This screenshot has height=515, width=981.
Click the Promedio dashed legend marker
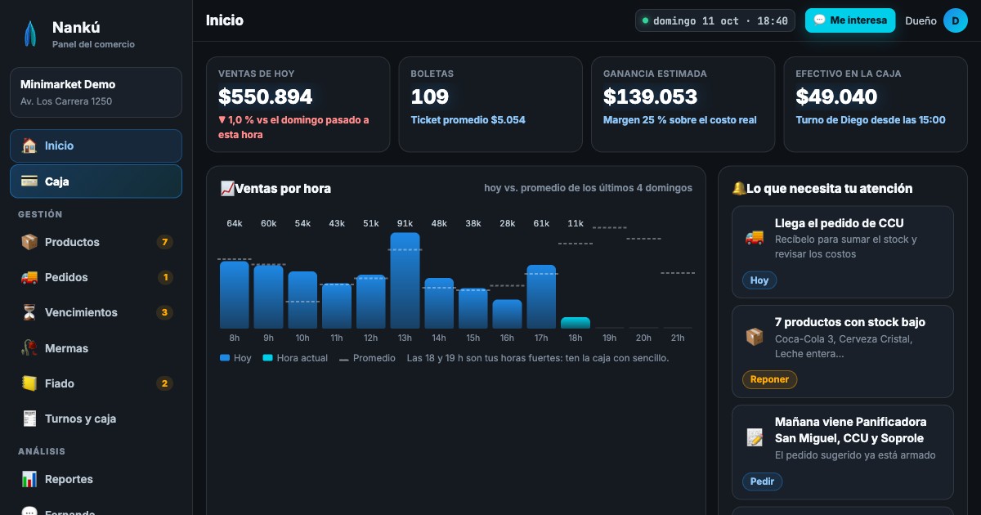tap(343, 359)
